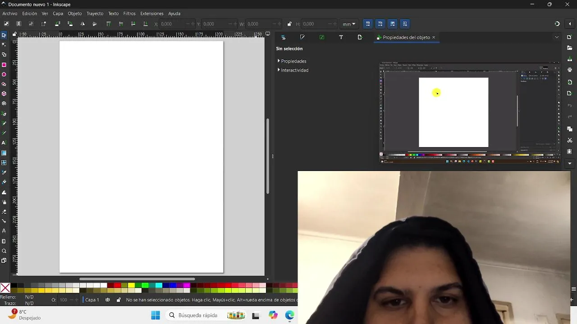Click Raise selection to top icon
The height and width of the screenshot is (324, 577).
pyautogui.click(x=108, y=24)
